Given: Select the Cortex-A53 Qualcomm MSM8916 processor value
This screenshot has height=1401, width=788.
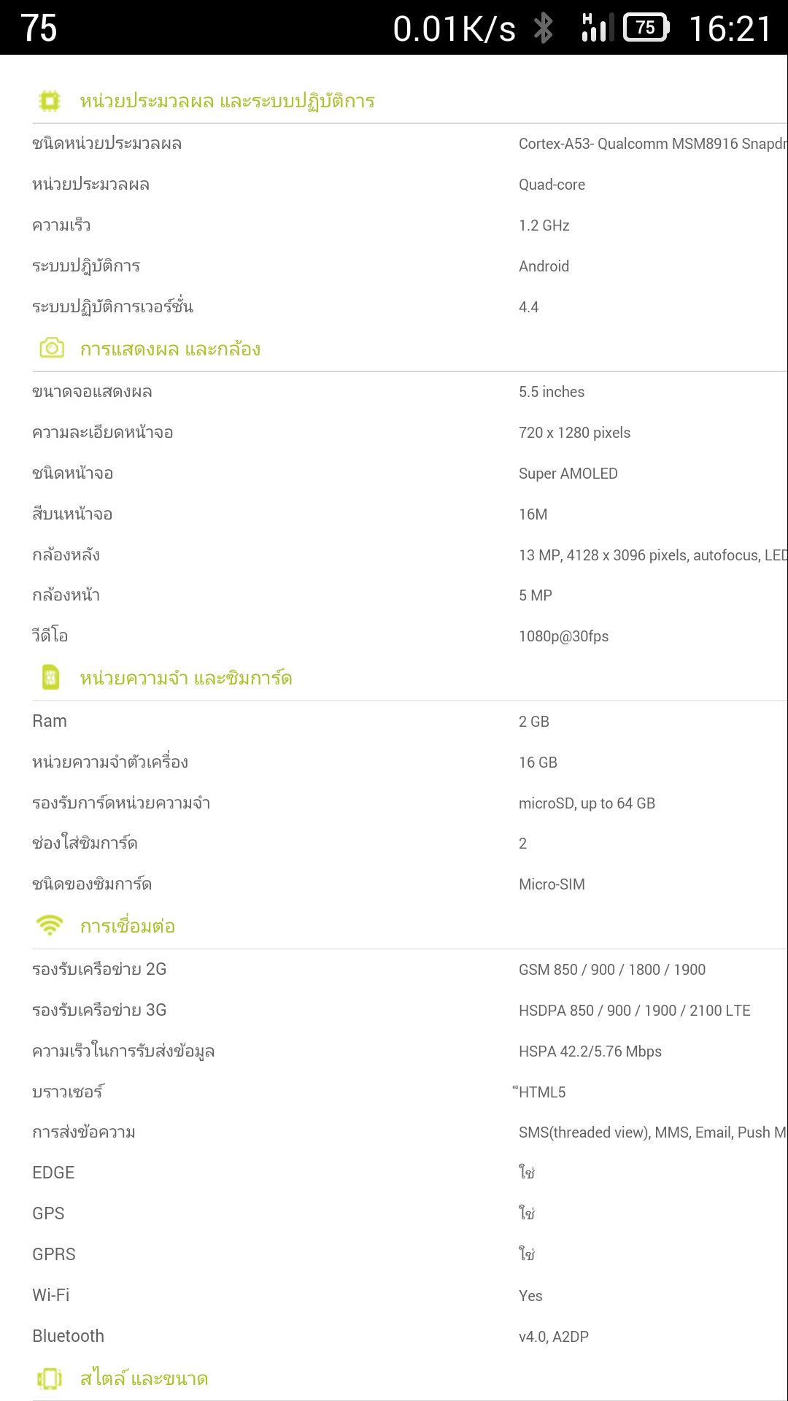Looking at the screenshot, I should point(652,144).
